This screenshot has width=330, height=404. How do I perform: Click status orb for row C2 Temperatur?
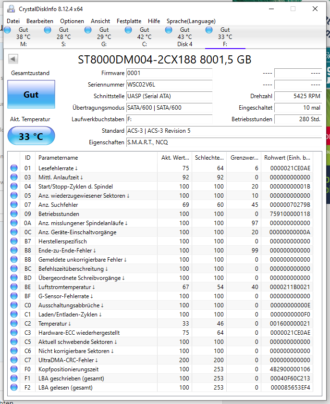click(x=14, y=324)
